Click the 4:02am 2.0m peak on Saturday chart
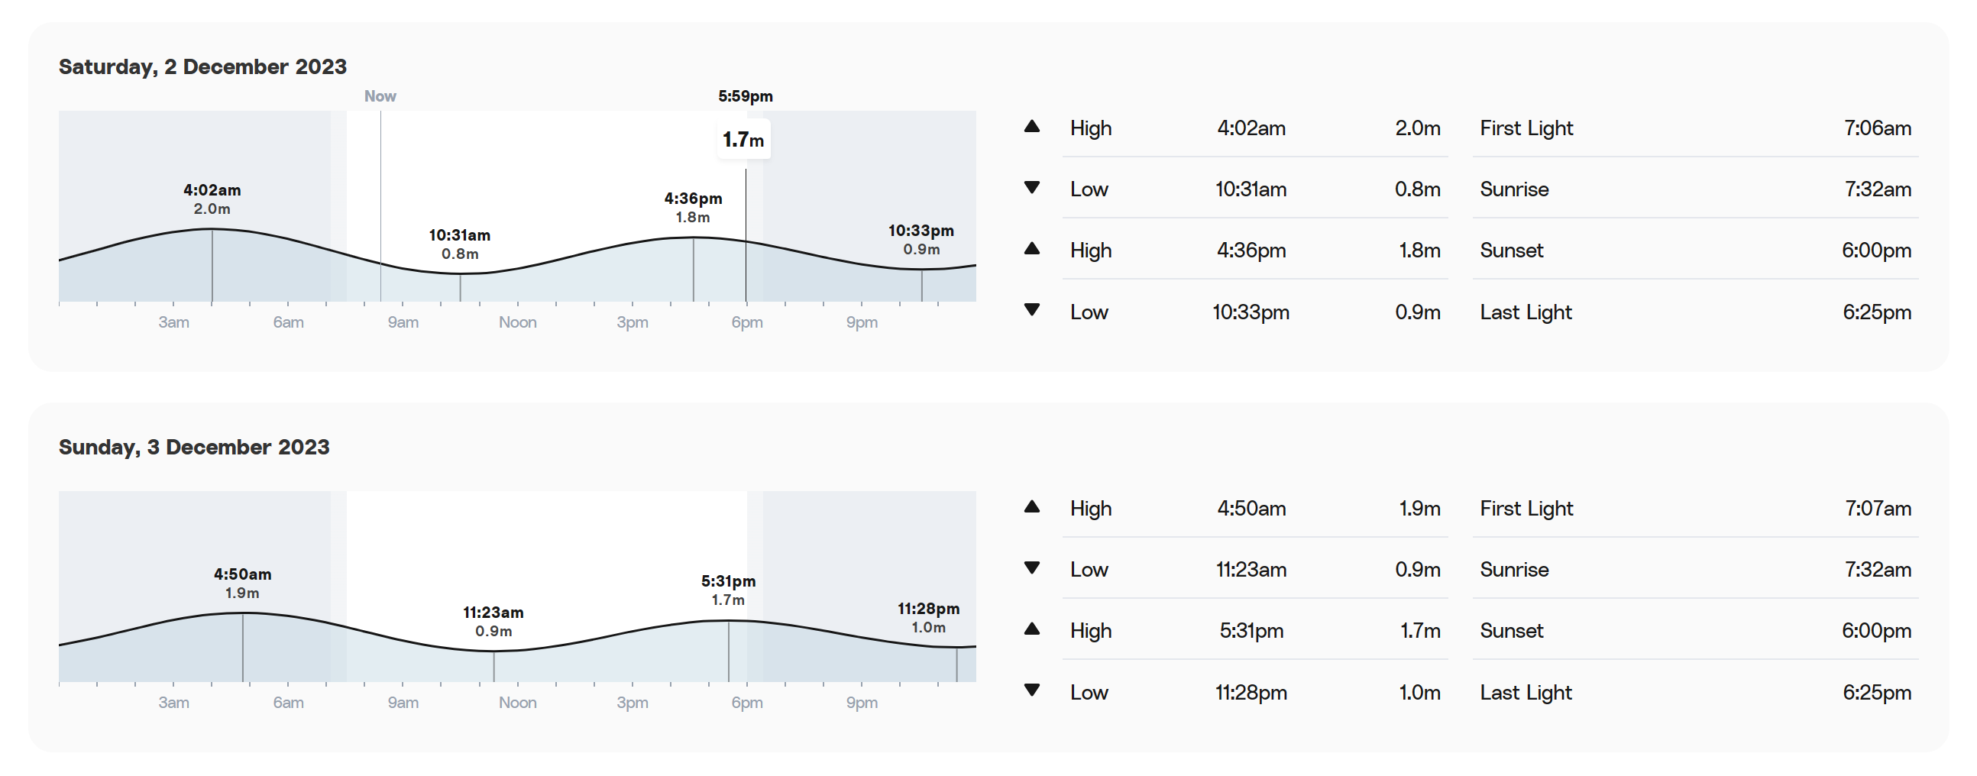This screenshot has height=776, width=1977. coord(212,199)
